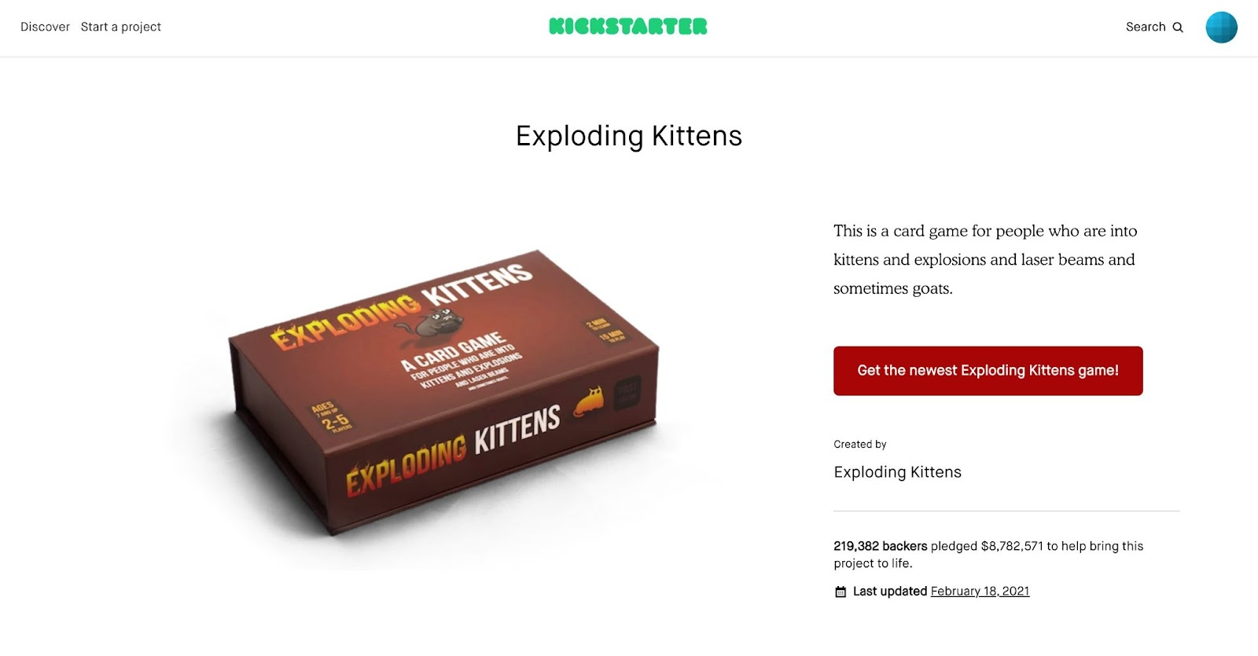Image resolution: width=1258 pixels, height=656 pixels.
Task: Click Get the newest Exploding Kittens game button
Action: (988, 371)
